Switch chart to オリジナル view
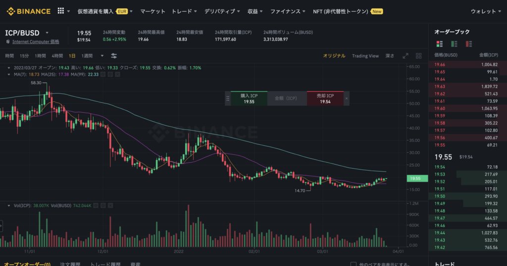This screenshot has width=507, height=266. click(334, 56)
